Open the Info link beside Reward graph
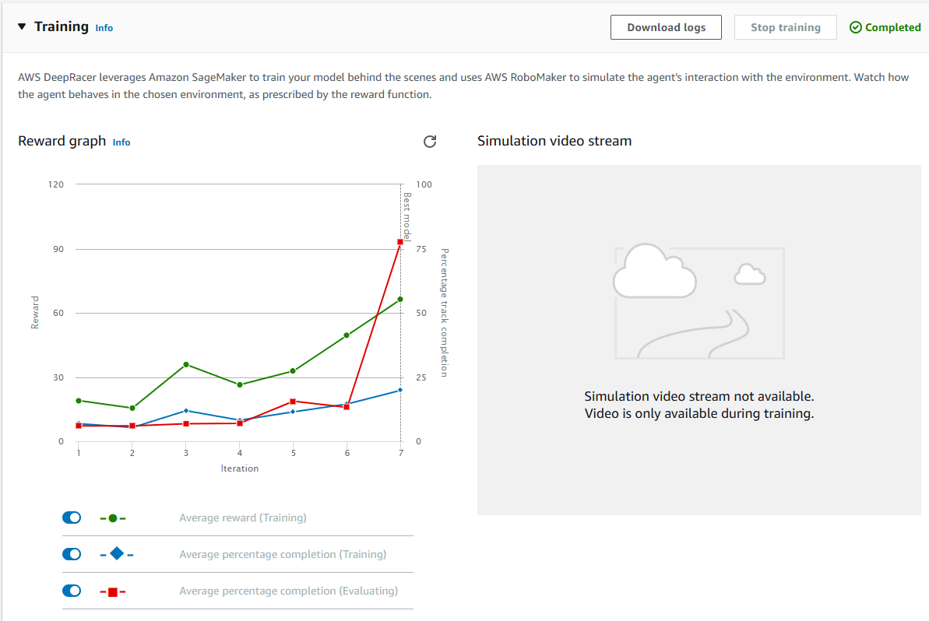The width and height of the screenshot is (929, 621). [121, 142]
